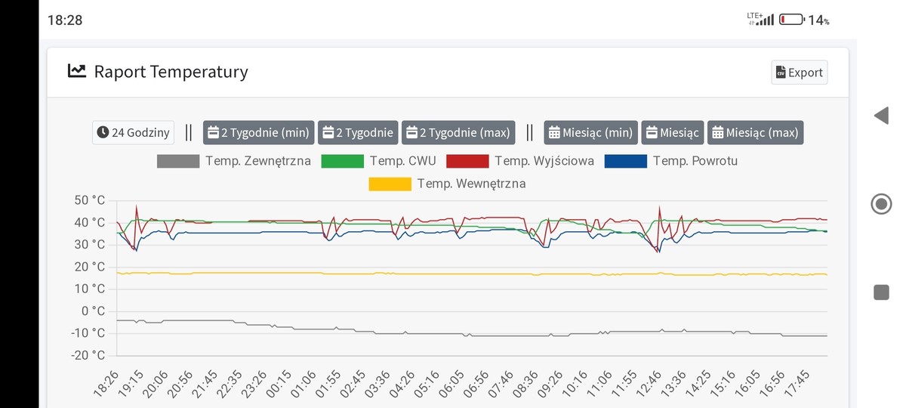Tap the battery indicator in status bar

click(x=791, y=20)
